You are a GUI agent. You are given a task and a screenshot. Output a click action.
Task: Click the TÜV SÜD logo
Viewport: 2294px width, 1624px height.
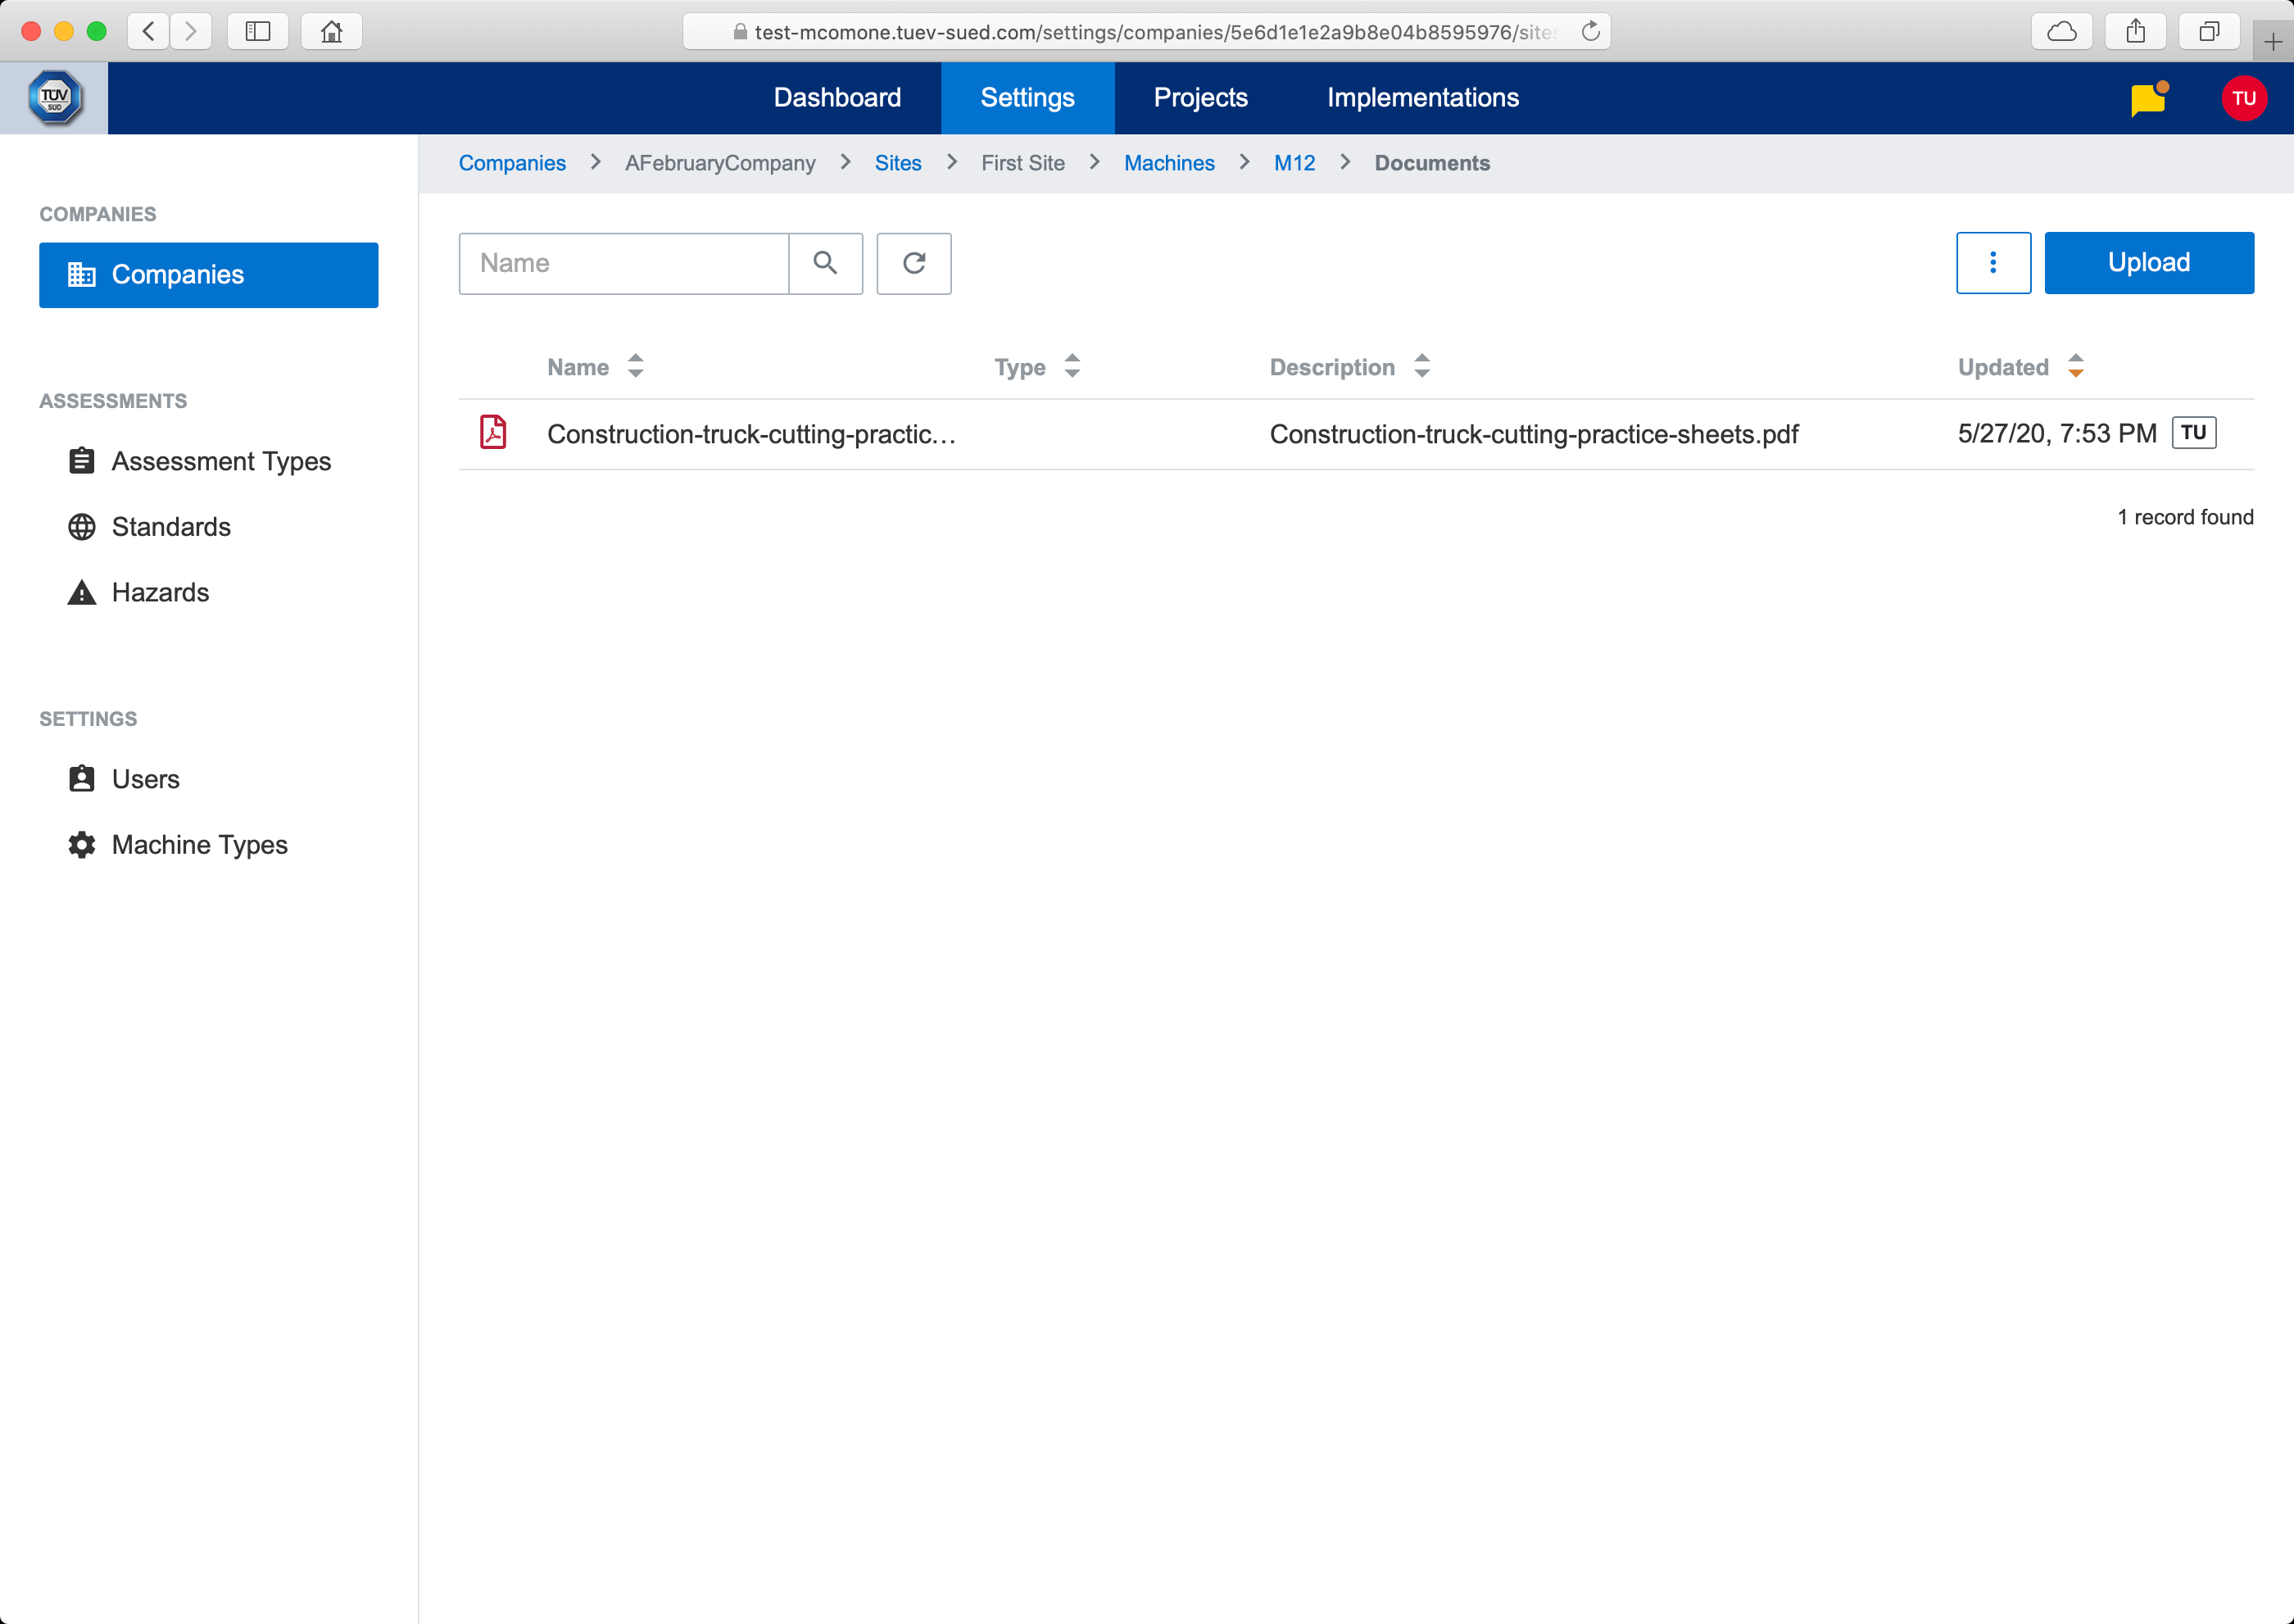(x=54, y=98)
